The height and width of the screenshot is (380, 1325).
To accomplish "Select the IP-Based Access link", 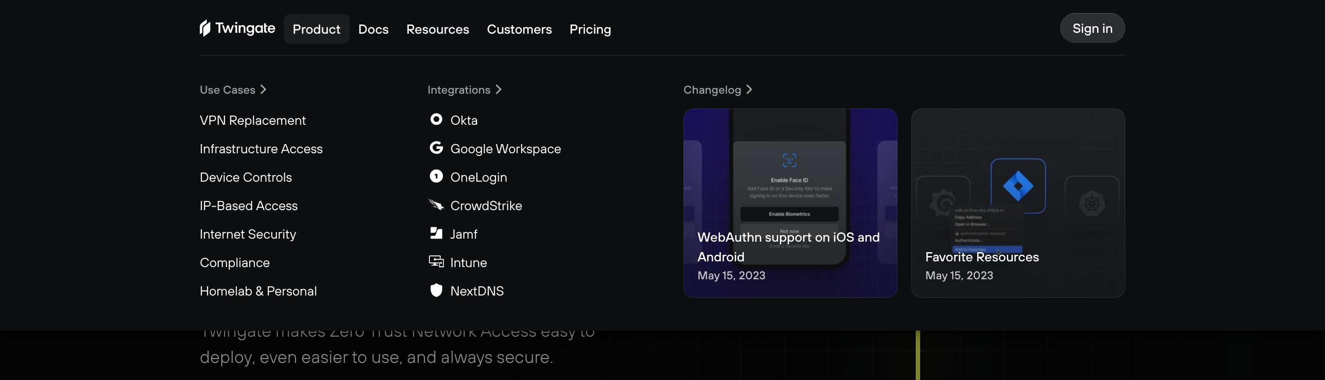I will click(249, 206).
